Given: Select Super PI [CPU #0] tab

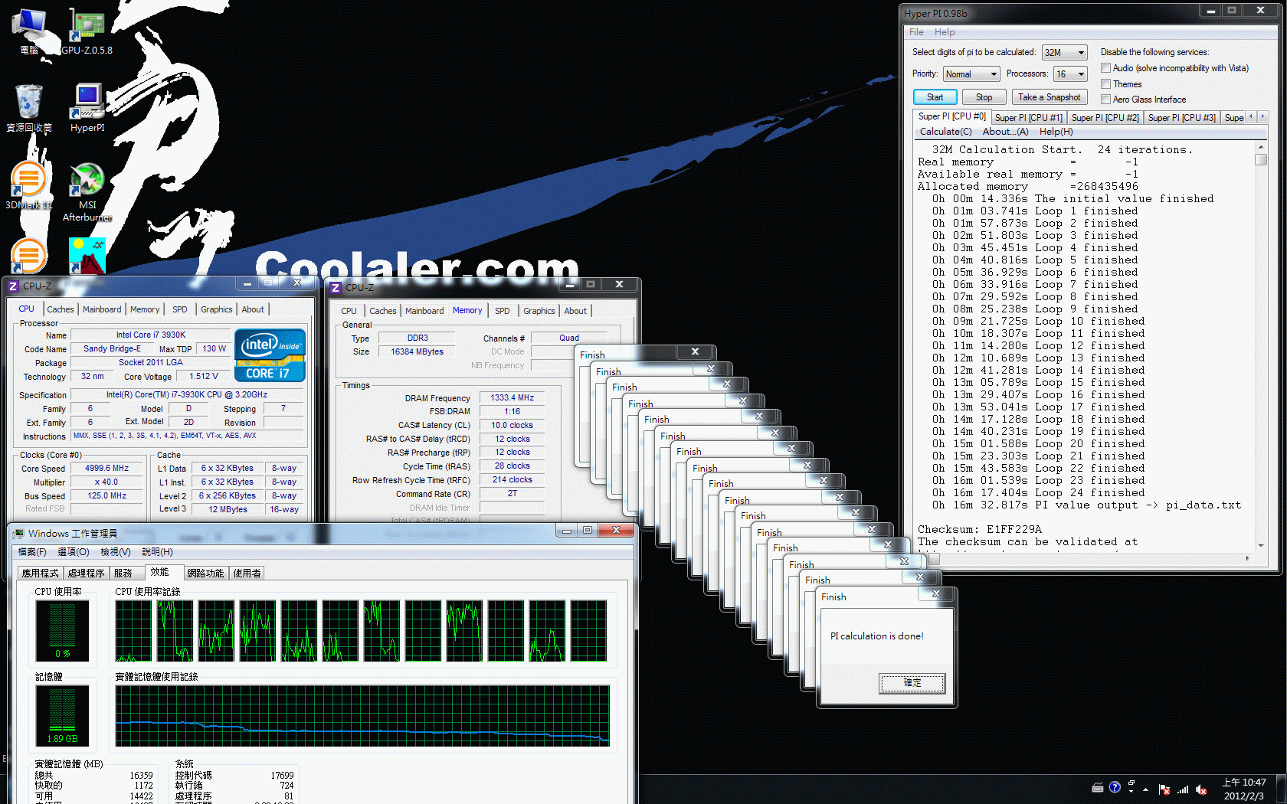Looking at the screenshot, I should (951, 116).
